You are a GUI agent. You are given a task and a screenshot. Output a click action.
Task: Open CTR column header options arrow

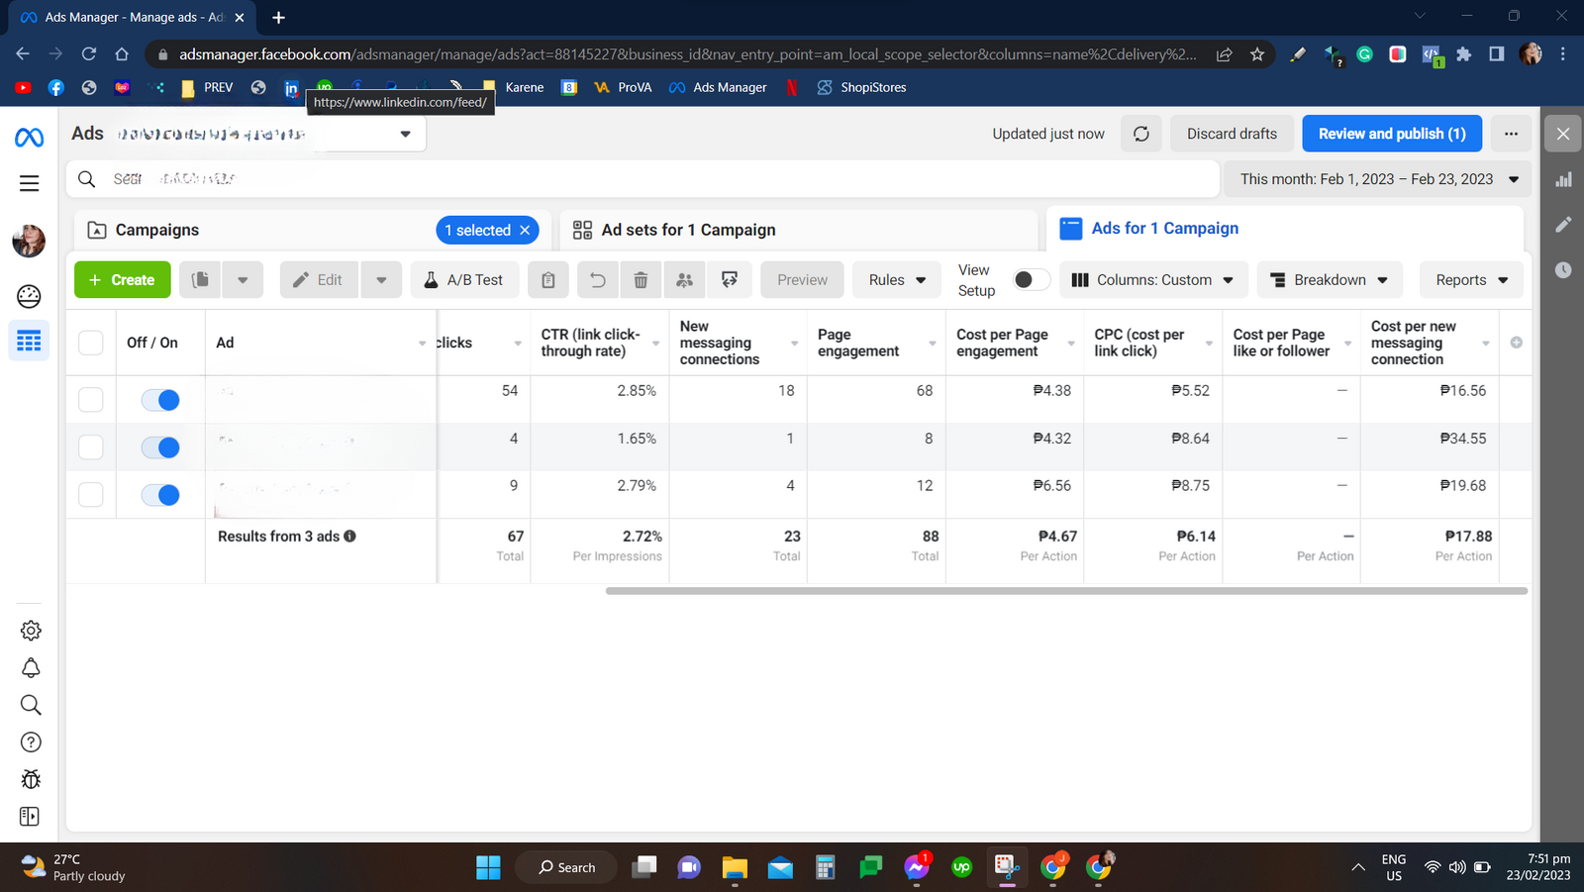tap(655, 344)
